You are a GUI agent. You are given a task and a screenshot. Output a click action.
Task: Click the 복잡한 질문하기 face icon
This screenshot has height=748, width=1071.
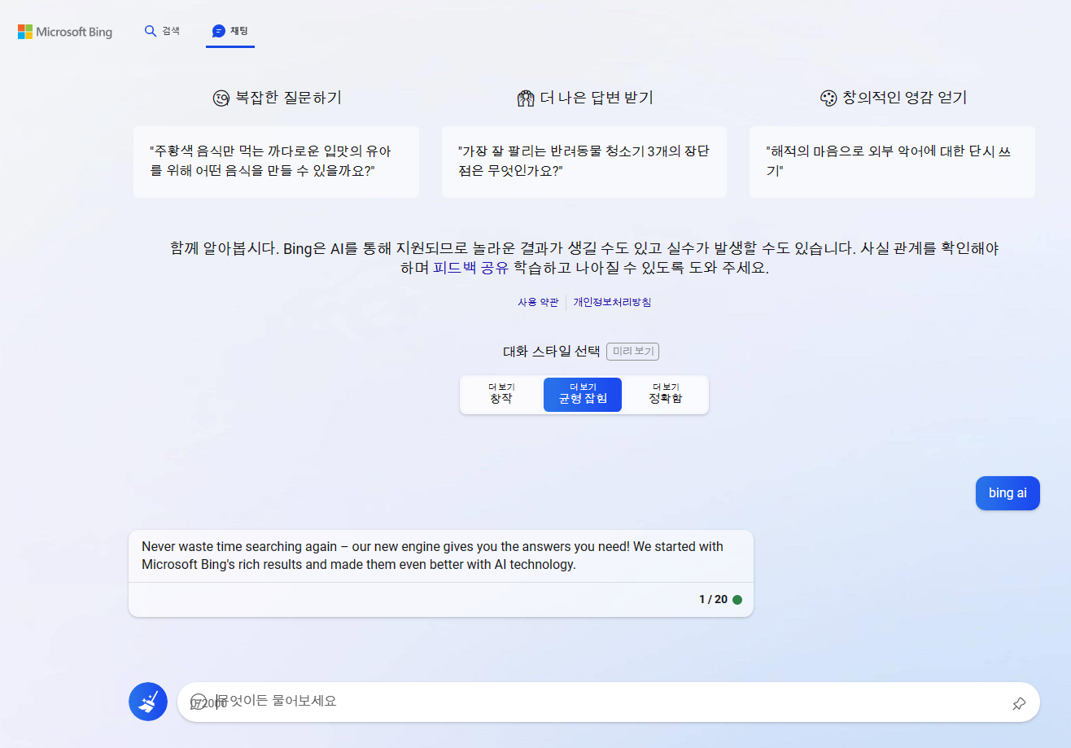[221, 98]
